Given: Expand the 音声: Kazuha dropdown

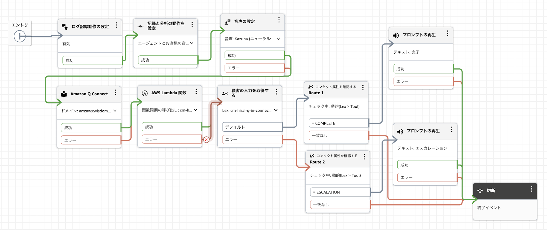Looking at the screenshot, I should pos(278,39).
